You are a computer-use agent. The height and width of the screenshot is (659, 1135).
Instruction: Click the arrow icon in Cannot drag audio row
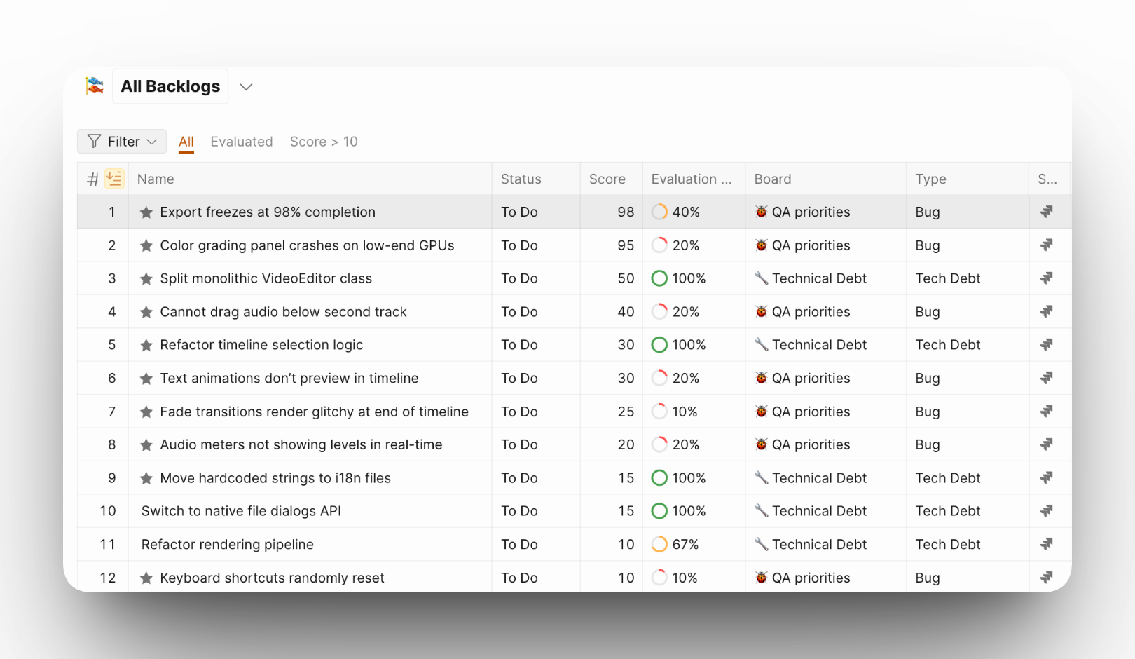[x=1047, y=312]
